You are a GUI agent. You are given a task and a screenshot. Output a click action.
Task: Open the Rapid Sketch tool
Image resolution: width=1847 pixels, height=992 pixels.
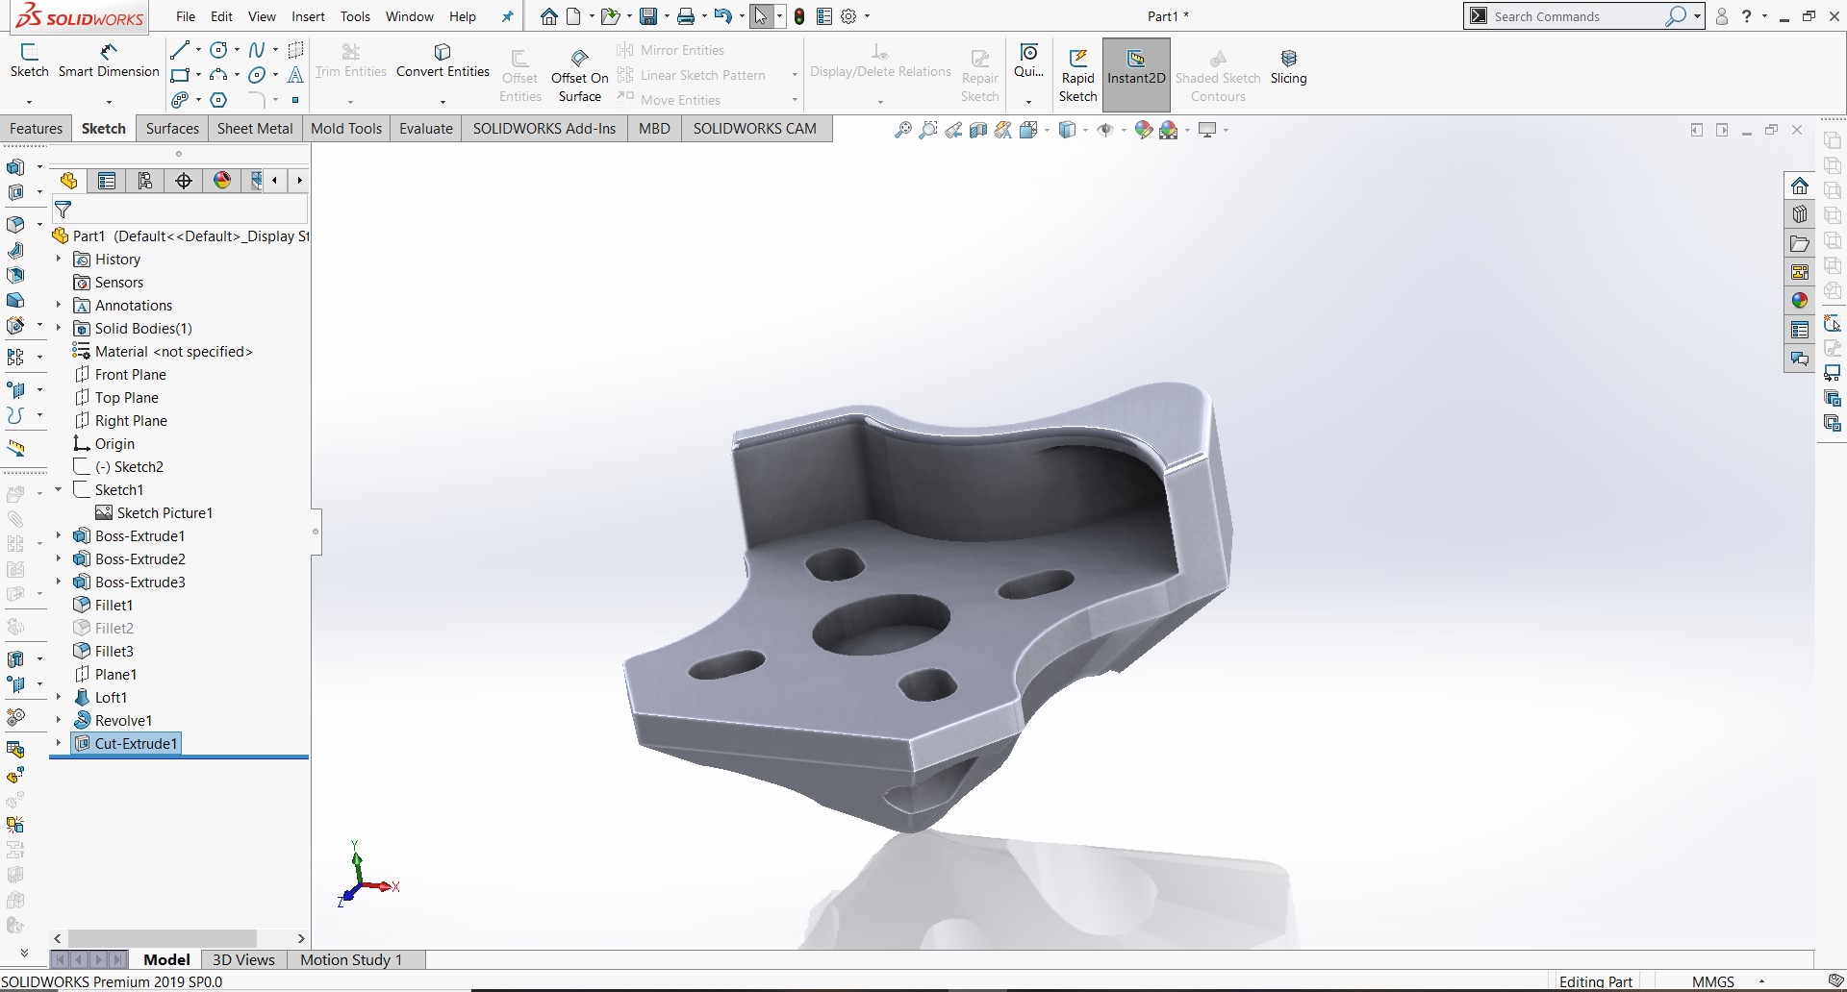pyautogui.click(x=1077, y=75)
